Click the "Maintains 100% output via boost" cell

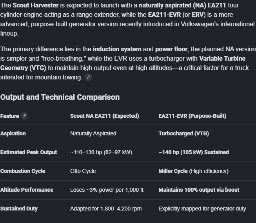(199, 190)
